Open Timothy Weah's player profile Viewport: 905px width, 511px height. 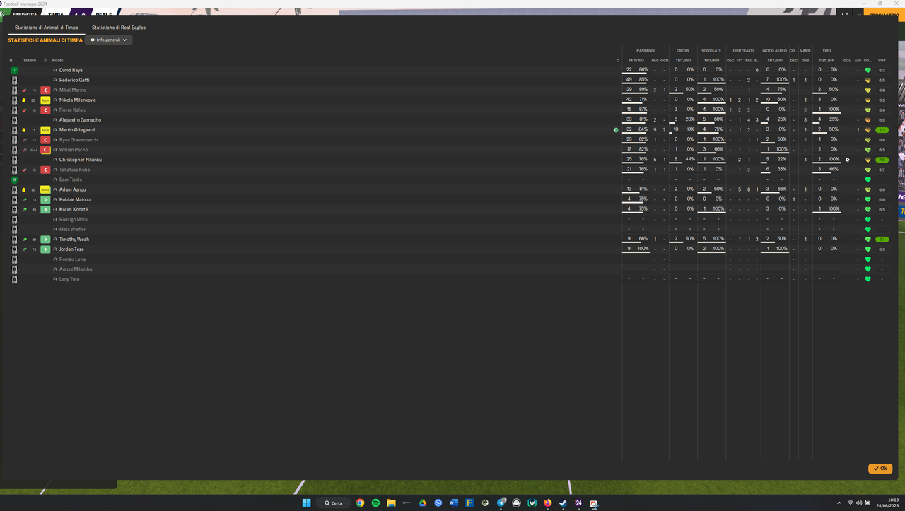point(74,240)
